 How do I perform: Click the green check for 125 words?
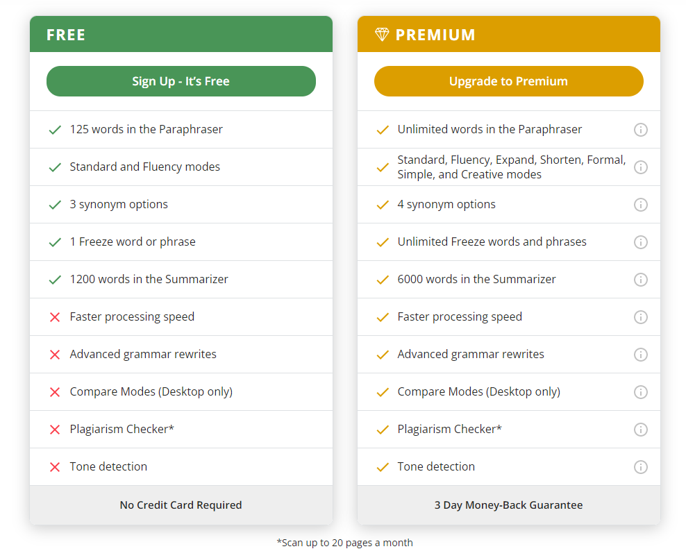[x=55, y=130]
